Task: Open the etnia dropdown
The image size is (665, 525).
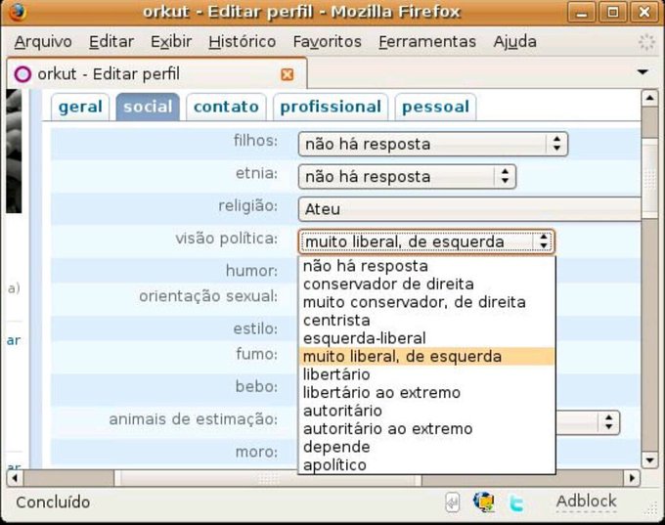Action: coord(407,176)
